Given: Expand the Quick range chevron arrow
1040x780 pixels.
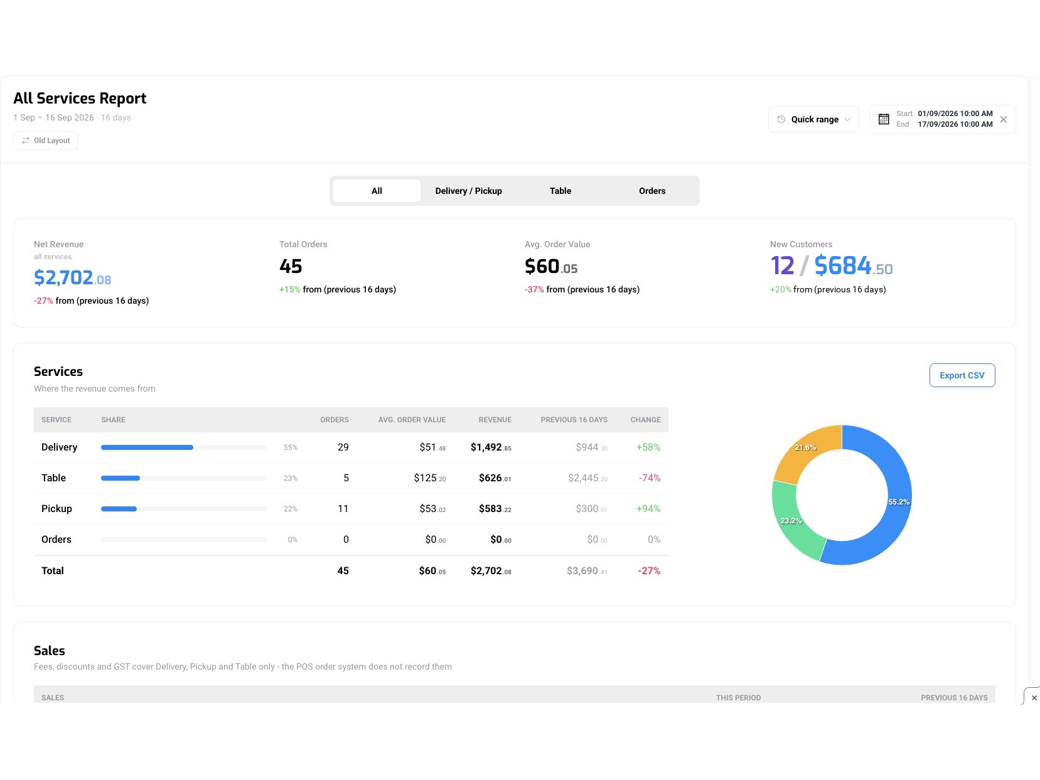Looking at the screenshot, I should (847, 119).
